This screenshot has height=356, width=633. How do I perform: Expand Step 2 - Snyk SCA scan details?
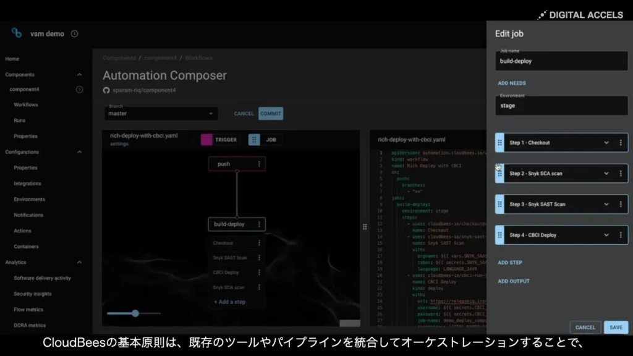[606, 174]
